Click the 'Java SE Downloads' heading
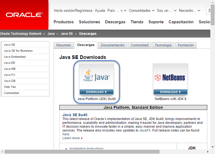 [83, 57]
